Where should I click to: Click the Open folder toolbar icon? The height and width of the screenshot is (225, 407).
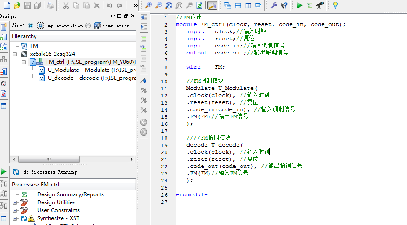[x=17, y=5]
